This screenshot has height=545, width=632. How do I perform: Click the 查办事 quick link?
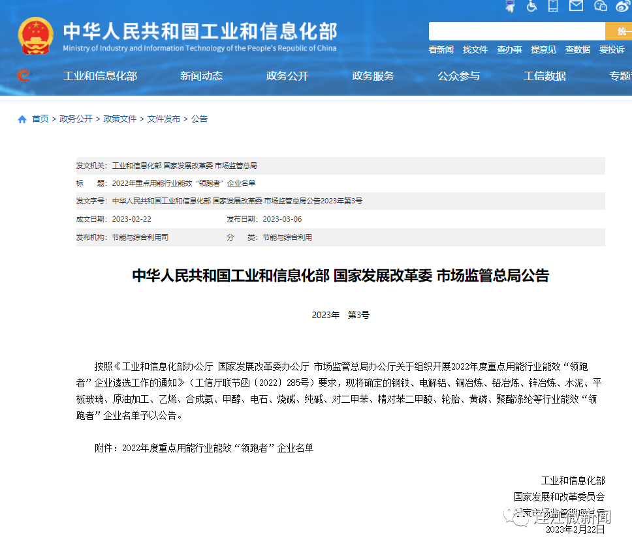(509, 50)
